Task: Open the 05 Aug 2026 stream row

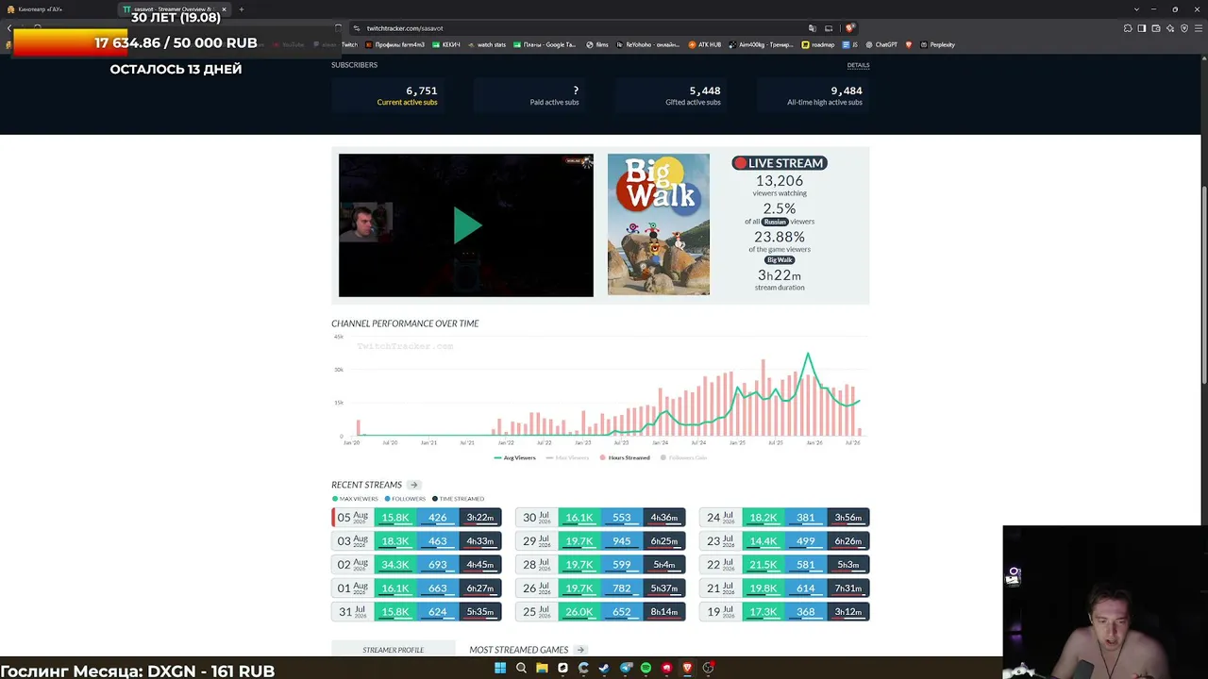Action: (416, 517)
